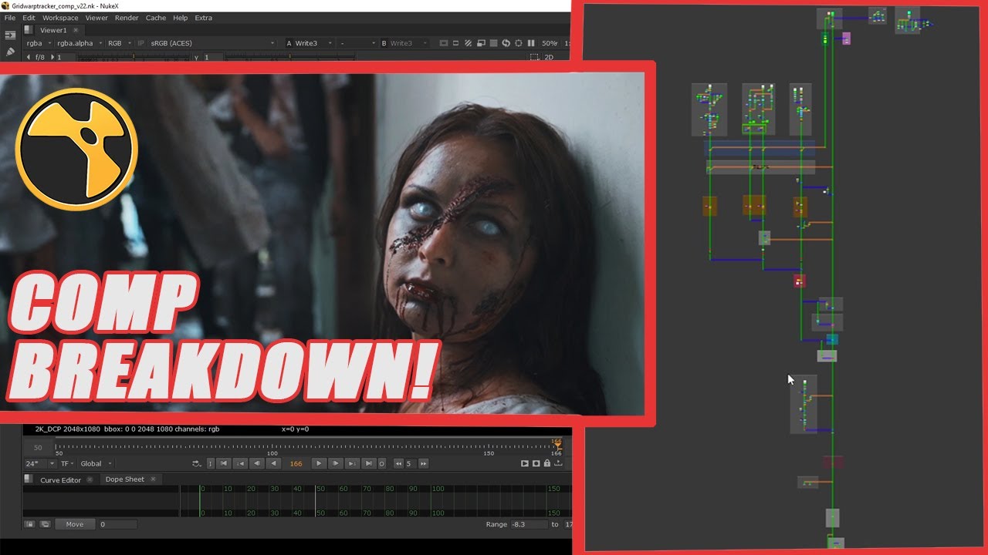Select the Viewer1 tab
This screenshot has height=555, width=988.
53,30
